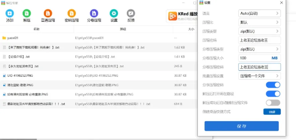Viewport: 296px width, 140px height.
Task: Click the file icon of 【永久地址发布页】.txt
Action: pos(4,66)
